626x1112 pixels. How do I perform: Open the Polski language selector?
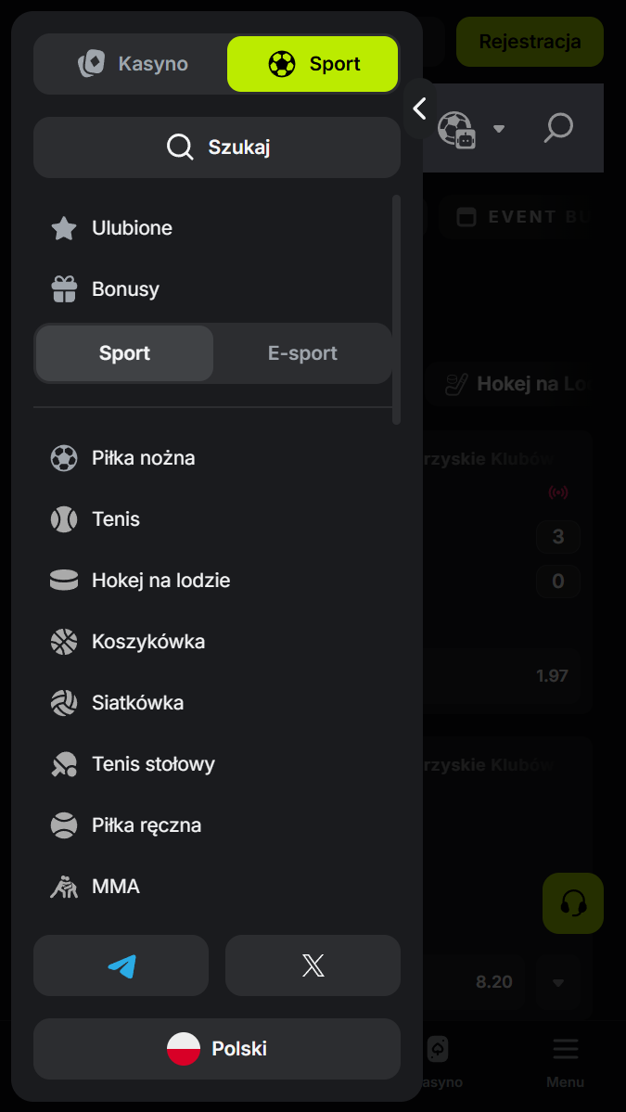(217, 1049)
